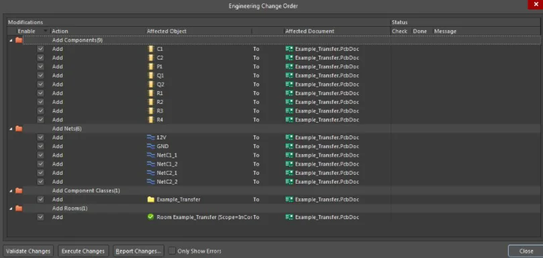Click the component icon next to C1
This screenshot has height=258, width=543.
pyautogui.click(x=150, y=49)
